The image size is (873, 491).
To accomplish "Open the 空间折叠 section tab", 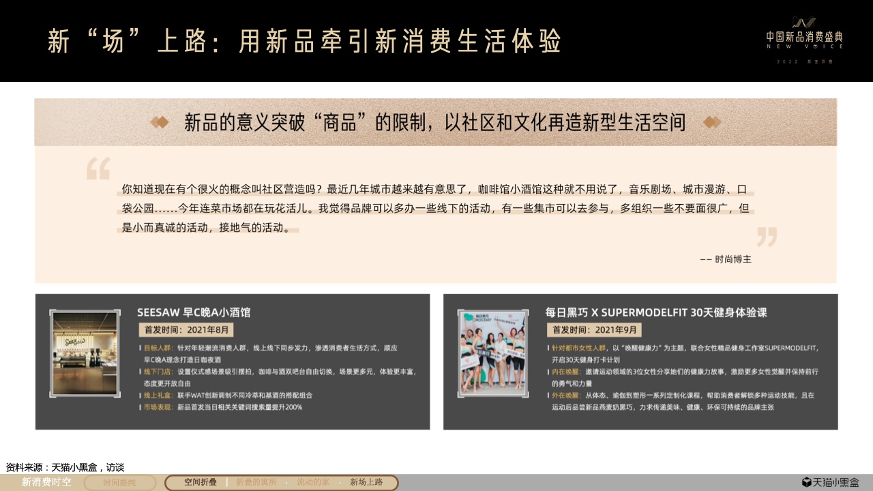I will point(201,482).
